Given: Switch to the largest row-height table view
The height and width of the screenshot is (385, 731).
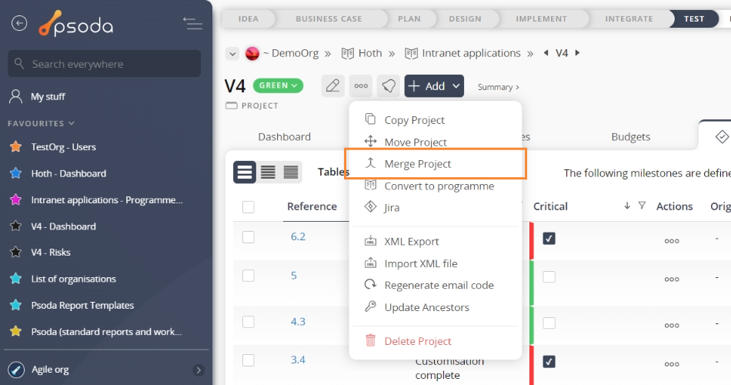Looking at the screenshot, I should pos(245,172).
